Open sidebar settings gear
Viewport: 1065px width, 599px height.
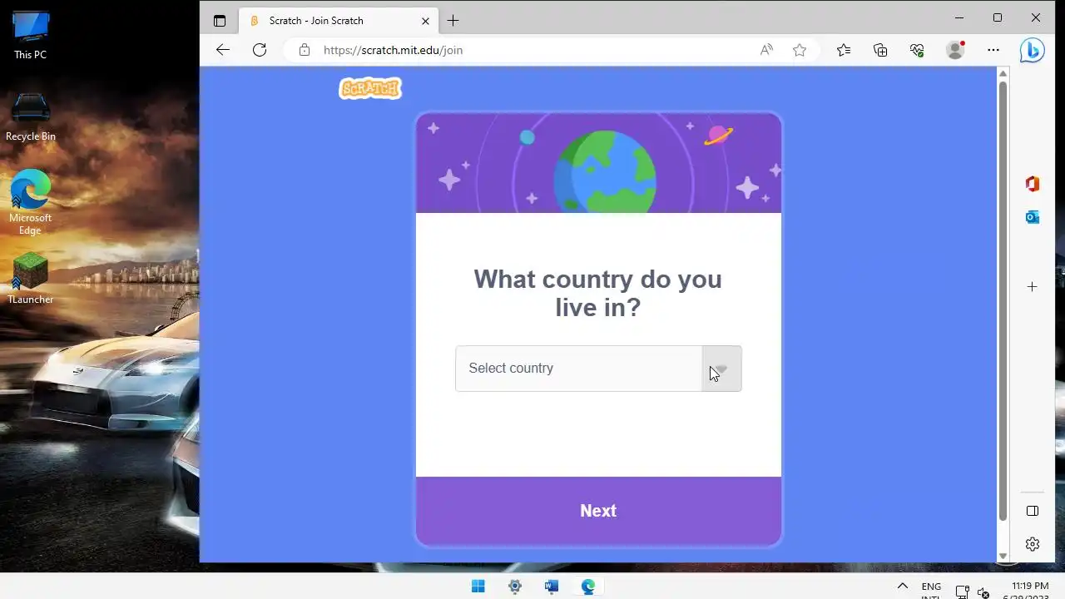click(1033, 544)
